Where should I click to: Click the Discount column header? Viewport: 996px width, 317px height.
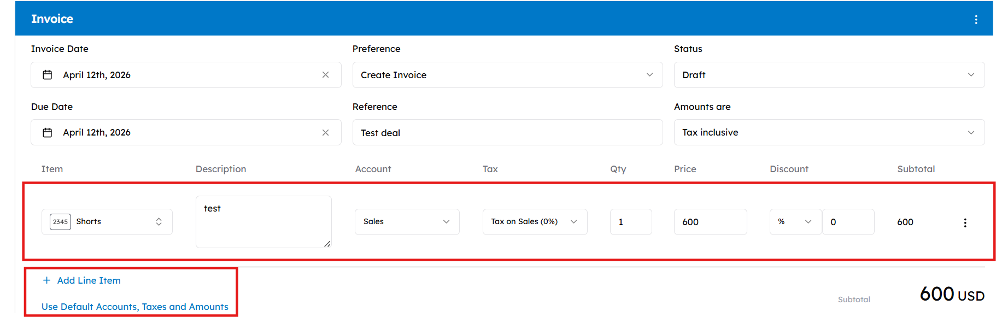[789, 169]
